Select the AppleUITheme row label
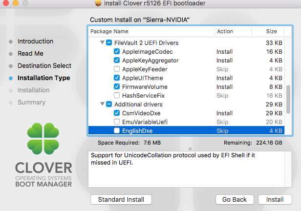 pos(143,78)
